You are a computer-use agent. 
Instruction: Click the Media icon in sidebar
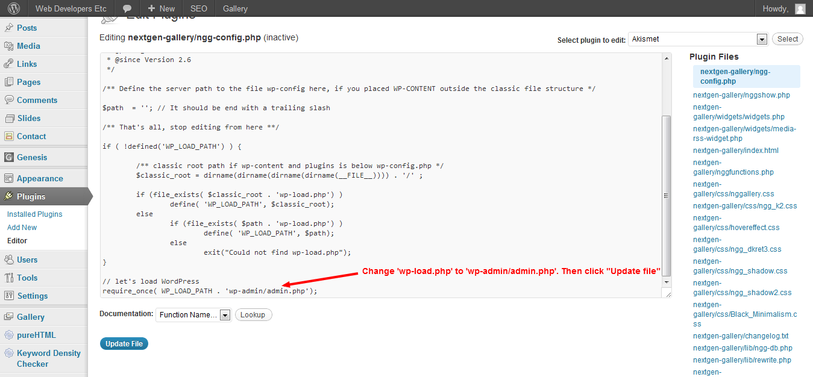(9, 46)
